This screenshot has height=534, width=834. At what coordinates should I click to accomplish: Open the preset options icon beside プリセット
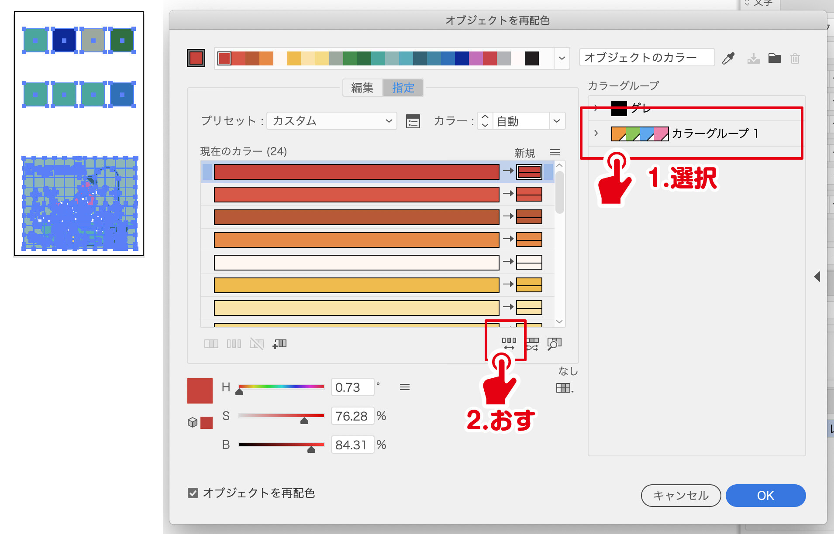click(412, 121)
